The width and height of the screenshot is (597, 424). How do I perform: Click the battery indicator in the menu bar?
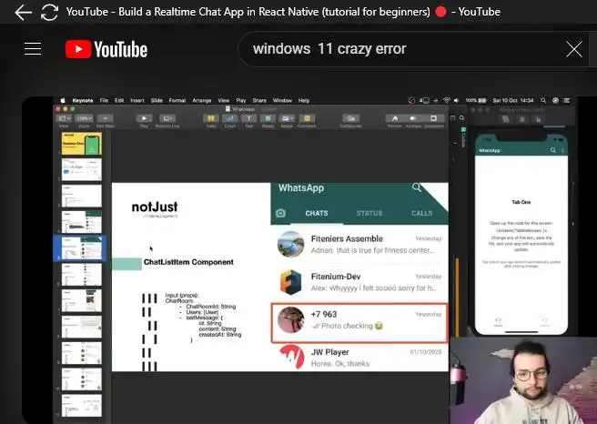point(476,100)
